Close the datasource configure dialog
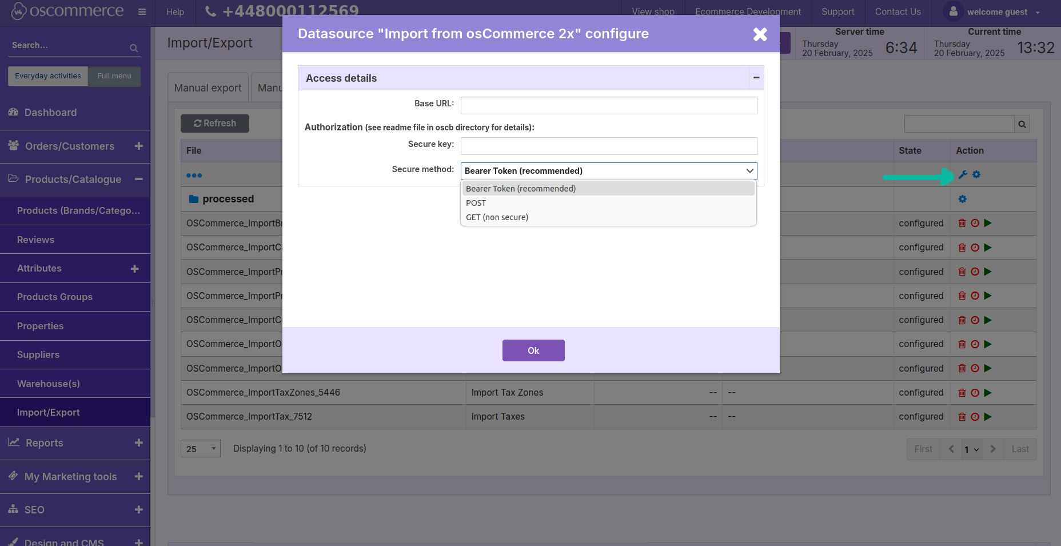This screenshot has height=546, width=1061. pos(760,34)
